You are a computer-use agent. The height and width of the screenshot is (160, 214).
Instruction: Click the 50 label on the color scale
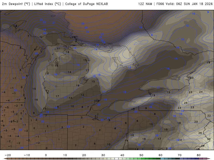pos(142,155)
